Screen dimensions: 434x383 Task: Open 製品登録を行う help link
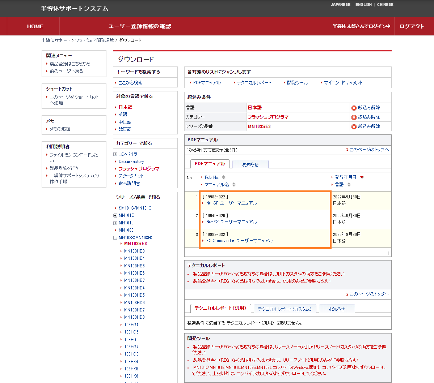pyautogui.click(x=64, y=168)
